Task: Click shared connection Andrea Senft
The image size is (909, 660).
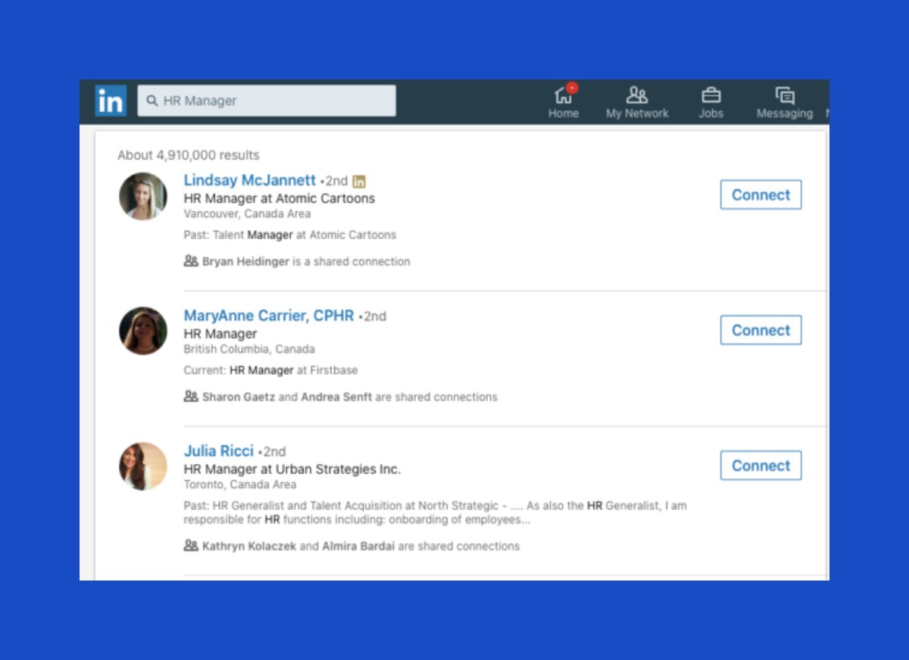Action: 337,397
